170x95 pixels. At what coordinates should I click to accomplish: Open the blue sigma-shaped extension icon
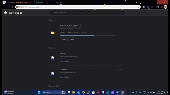click(148, 7)
